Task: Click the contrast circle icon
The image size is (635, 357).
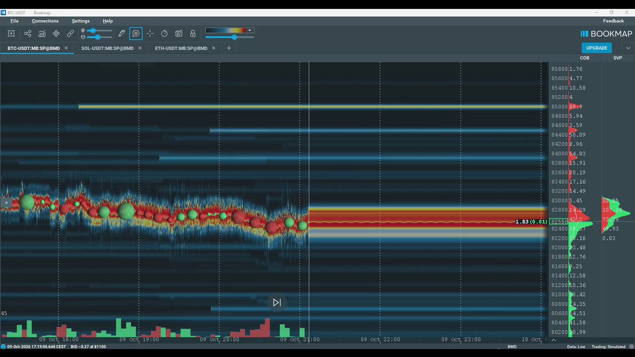Action: 83,37
